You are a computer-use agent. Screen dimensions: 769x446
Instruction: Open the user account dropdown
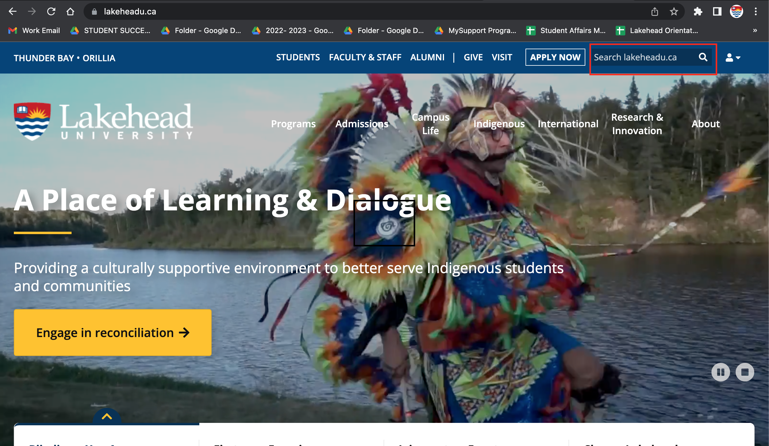[x=733, y=58]
